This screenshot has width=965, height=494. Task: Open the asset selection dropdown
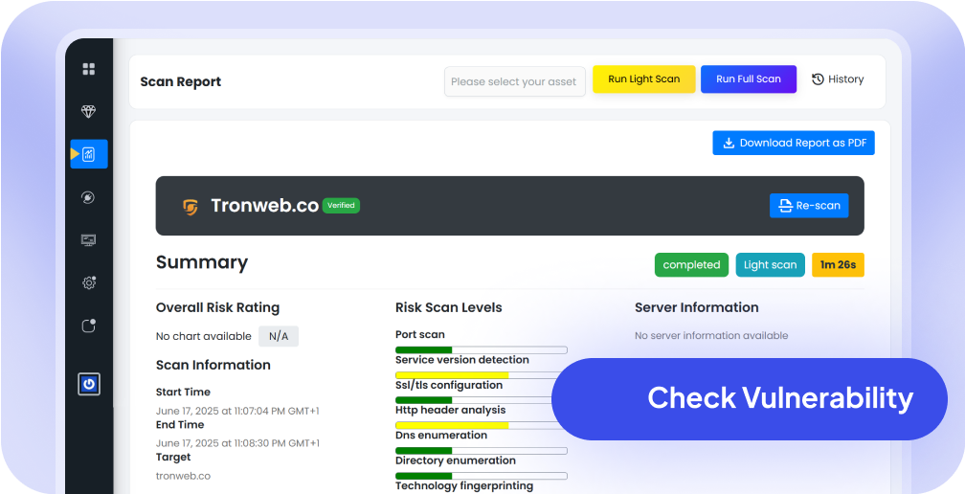click(514, 81)
